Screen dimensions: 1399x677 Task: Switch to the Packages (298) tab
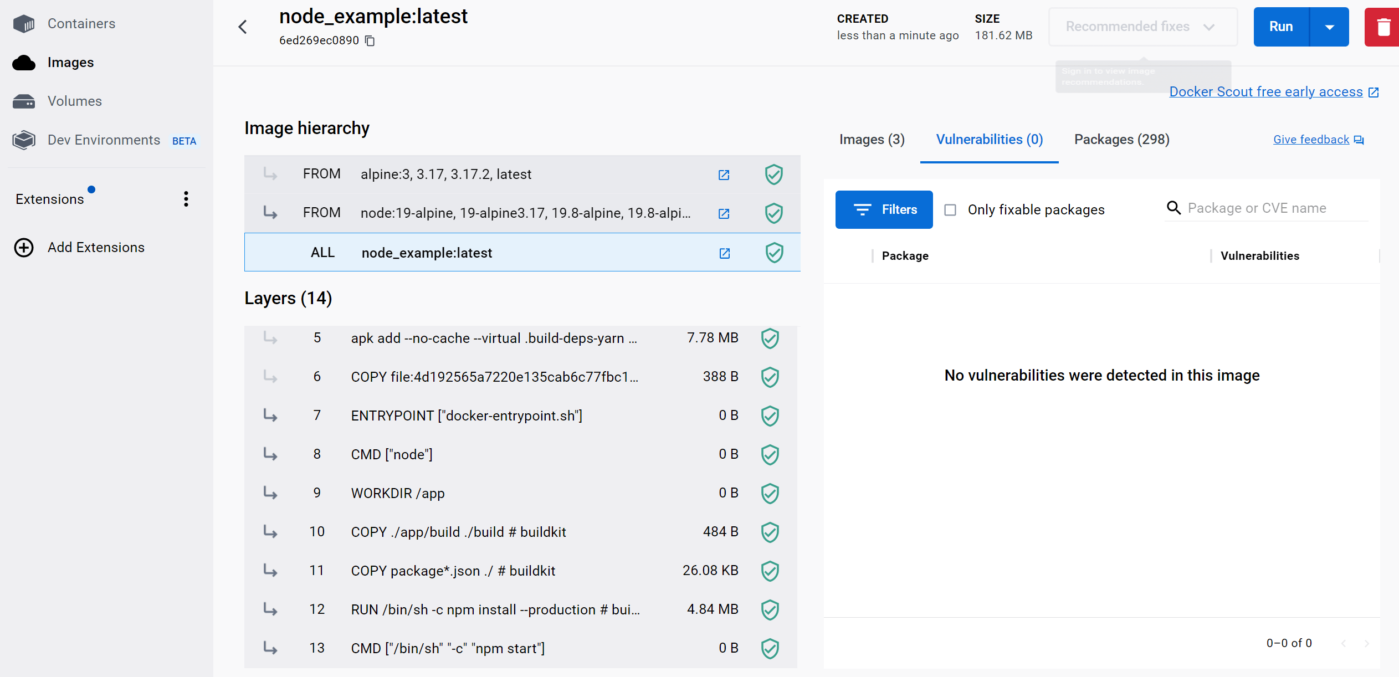tap(1120, 139)
